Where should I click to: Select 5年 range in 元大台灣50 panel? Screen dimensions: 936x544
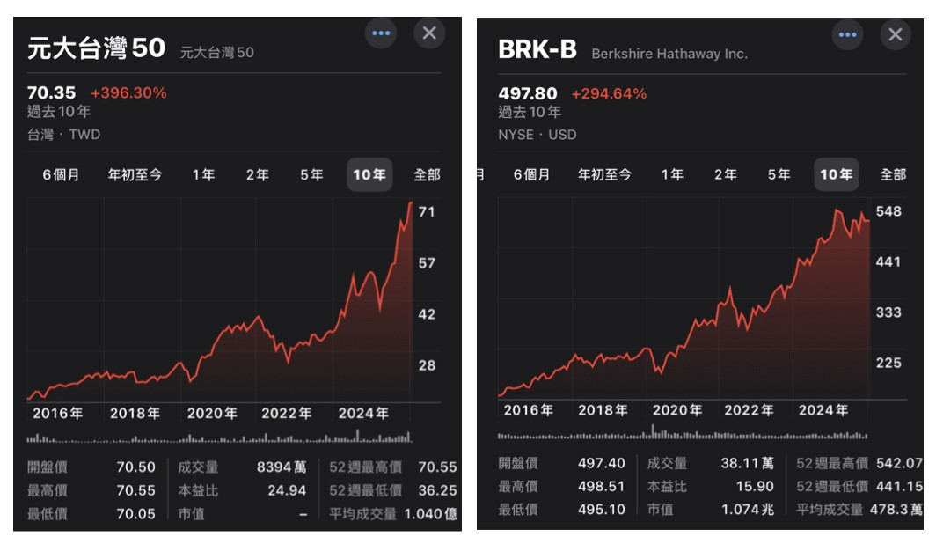[311, 175]
